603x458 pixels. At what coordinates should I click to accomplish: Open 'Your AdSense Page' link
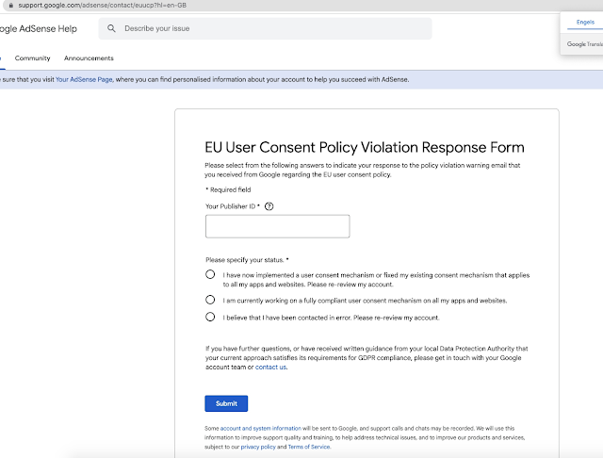tap(85, 80)
